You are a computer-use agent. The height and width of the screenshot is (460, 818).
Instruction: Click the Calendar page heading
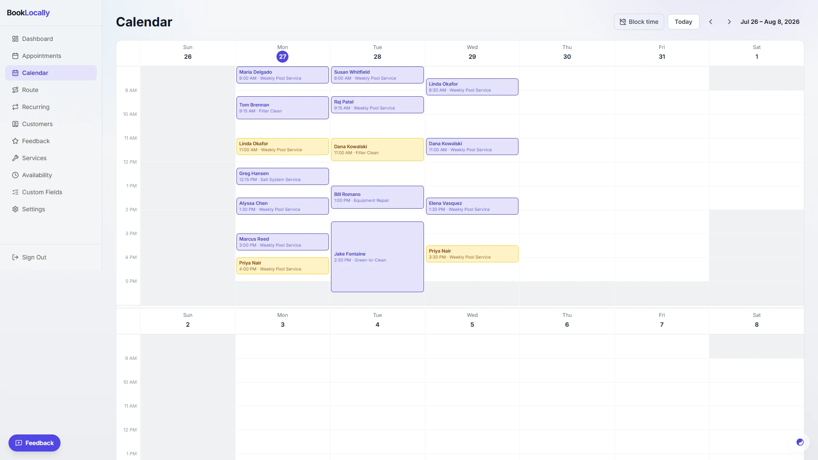coord(144,22)
